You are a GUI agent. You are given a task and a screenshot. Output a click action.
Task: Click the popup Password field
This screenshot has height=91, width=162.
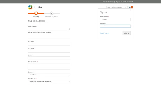[x=115, y=26]
